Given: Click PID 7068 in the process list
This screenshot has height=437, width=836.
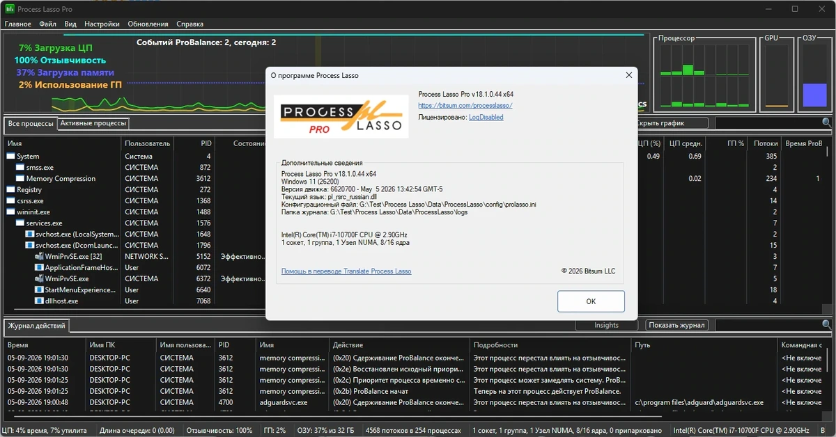Looking at the screenshot, I should (203, 301).
